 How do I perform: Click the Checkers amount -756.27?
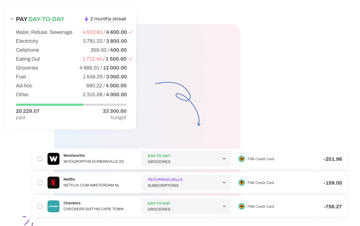tap(332, 207)
